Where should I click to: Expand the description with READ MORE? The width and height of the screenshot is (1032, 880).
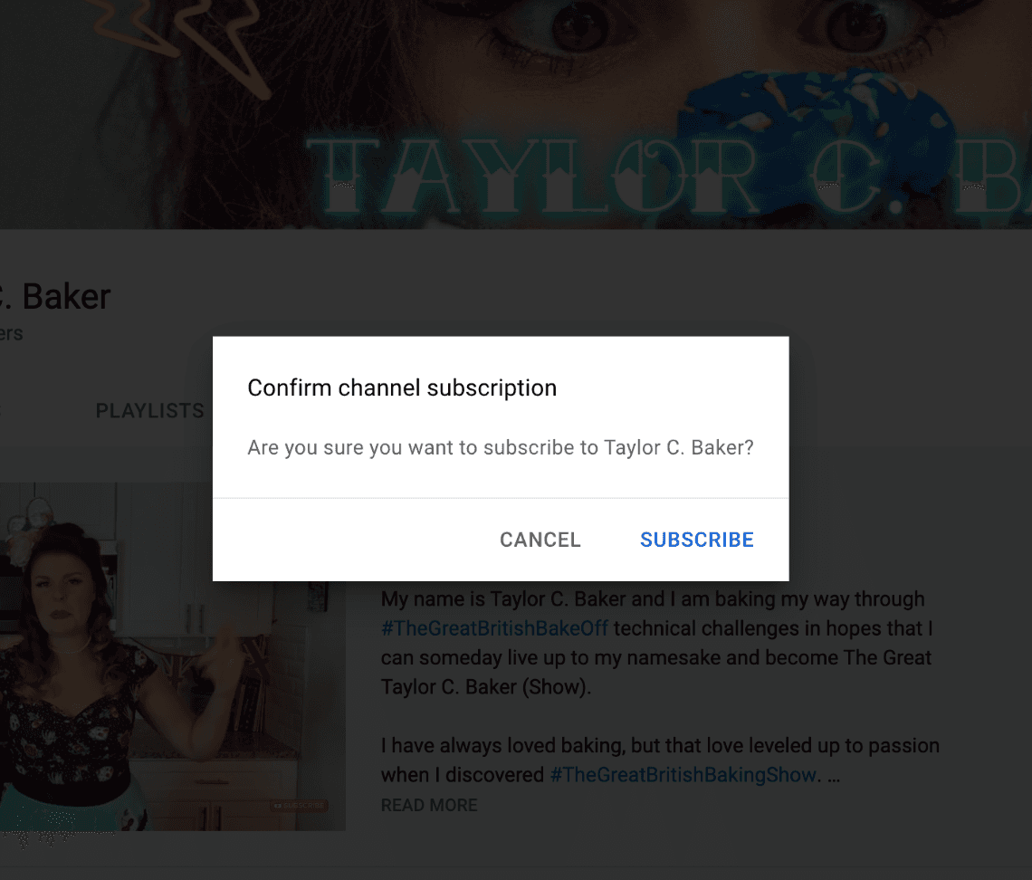coord(429,805)
